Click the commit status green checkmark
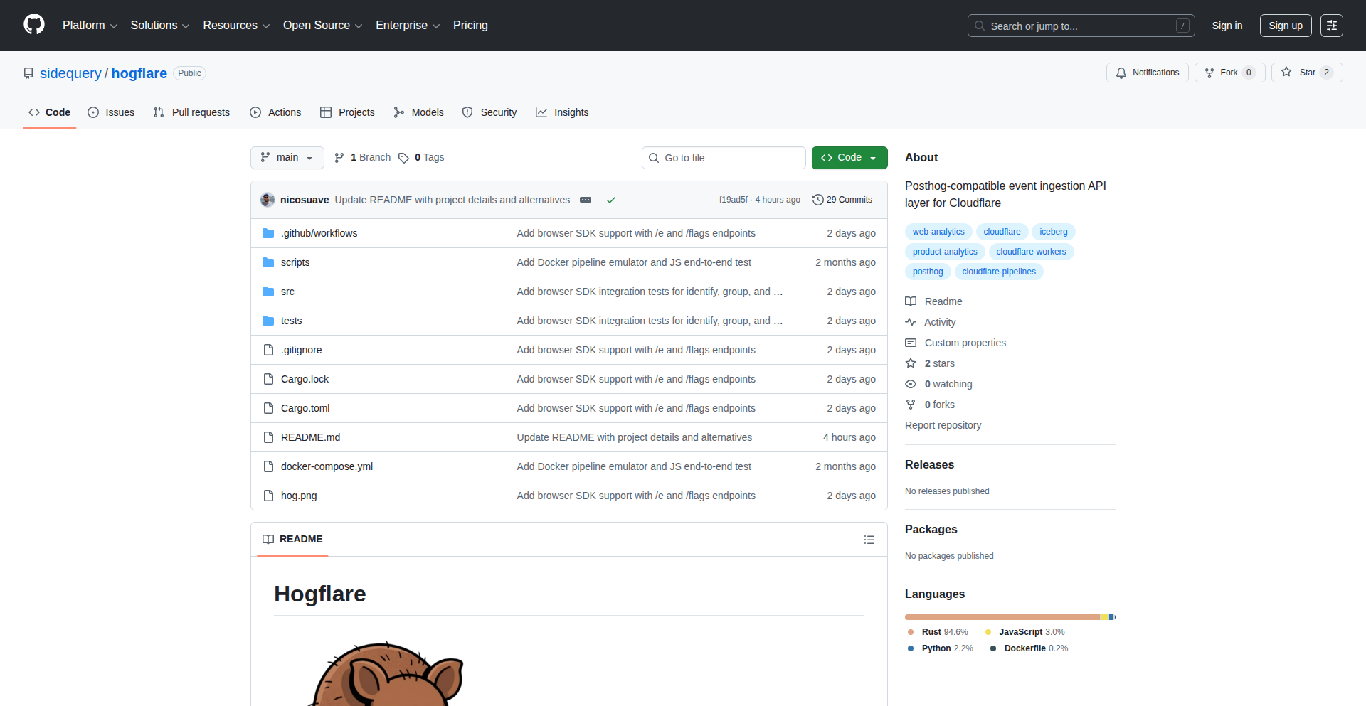This screenshot has height=706, width=1366. click(x=610, y=200)
